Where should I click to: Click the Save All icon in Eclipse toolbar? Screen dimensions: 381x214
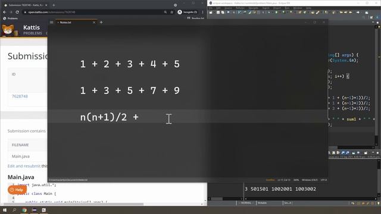point(223,12)
